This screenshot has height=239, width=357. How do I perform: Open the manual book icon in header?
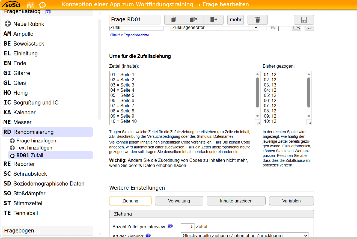point(31,5)
